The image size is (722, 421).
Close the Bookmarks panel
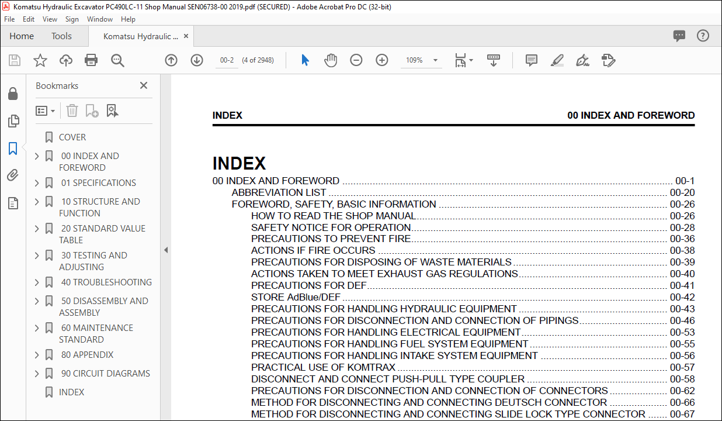tap(144, 85)
